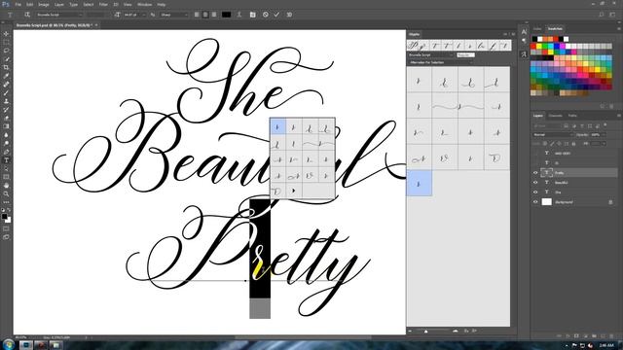The height and width of the screenshot is (350, 623).
Task: Right align the text
Action: [214, 15]
